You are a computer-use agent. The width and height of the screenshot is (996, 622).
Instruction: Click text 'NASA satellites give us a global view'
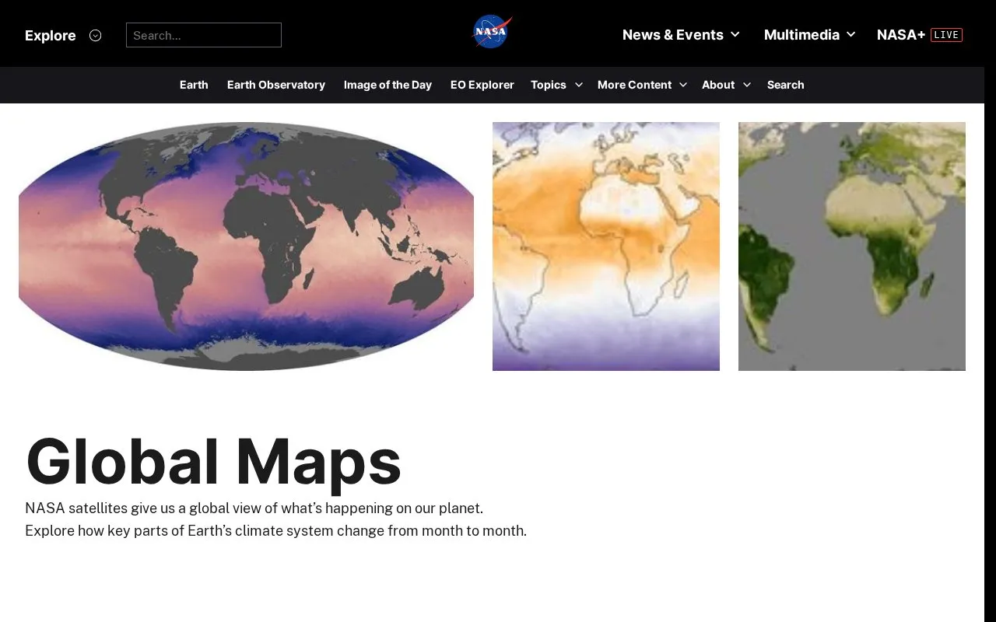tap(144, 508)
